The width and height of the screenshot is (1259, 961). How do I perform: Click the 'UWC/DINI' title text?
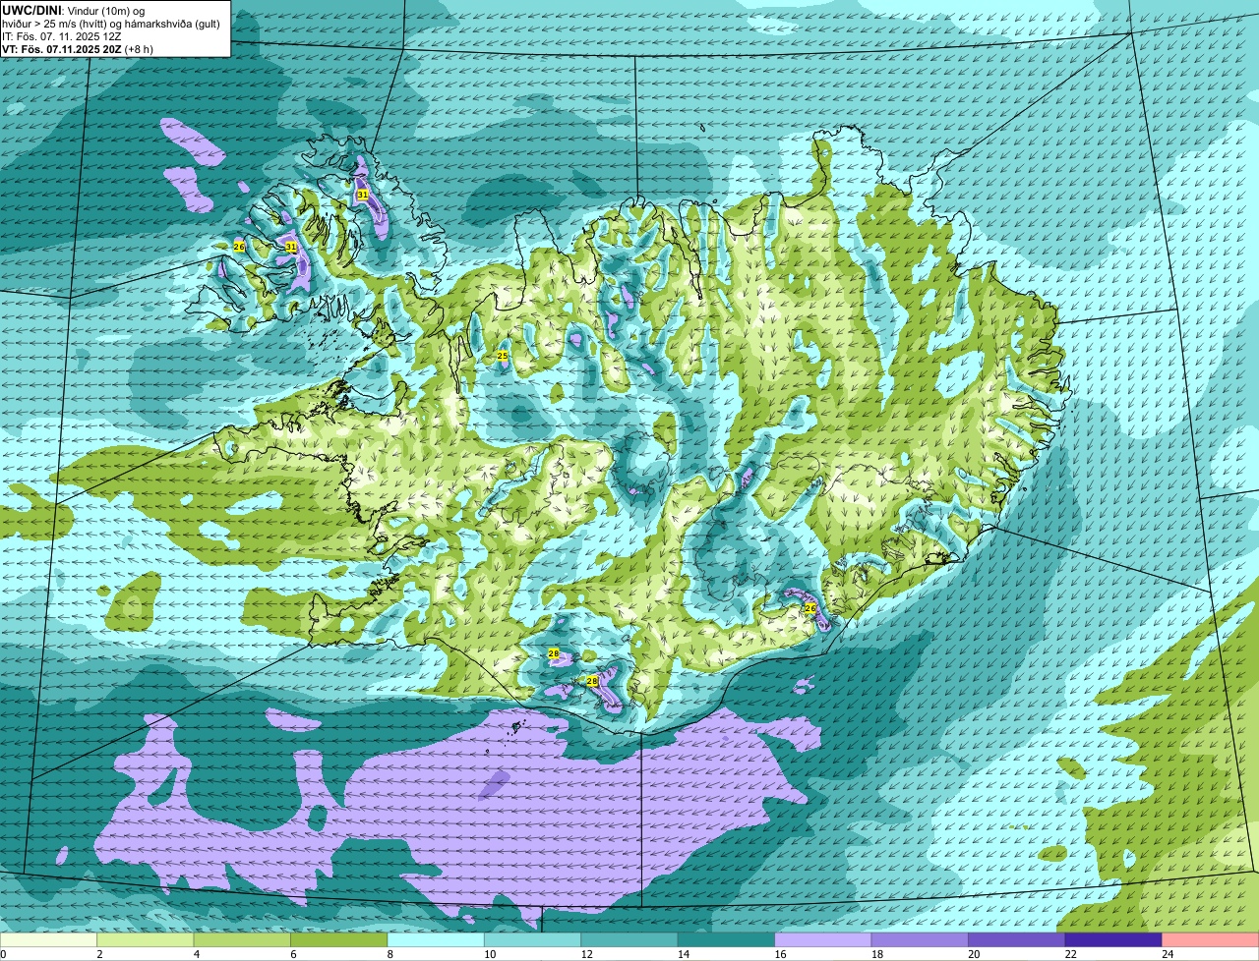[31, 10]
